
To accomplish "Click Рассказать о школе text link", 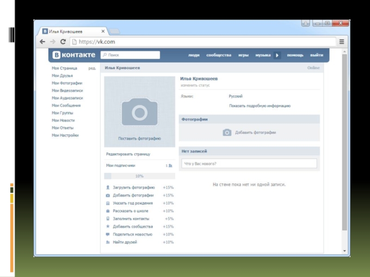I will click(x=130, y=211).
